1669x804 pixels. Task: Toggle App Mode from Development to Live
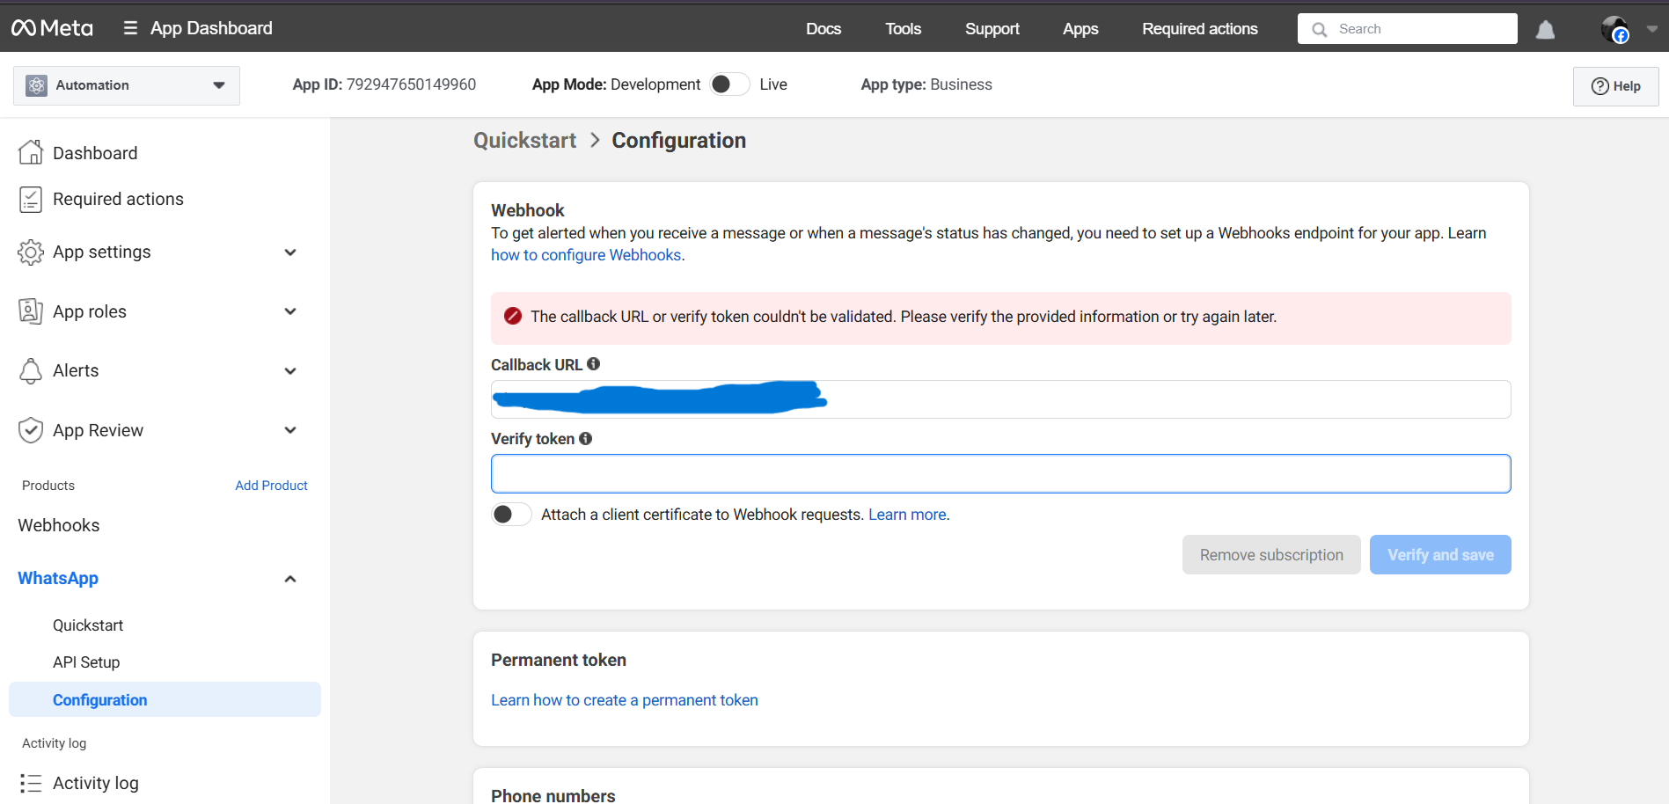(729, 84)
